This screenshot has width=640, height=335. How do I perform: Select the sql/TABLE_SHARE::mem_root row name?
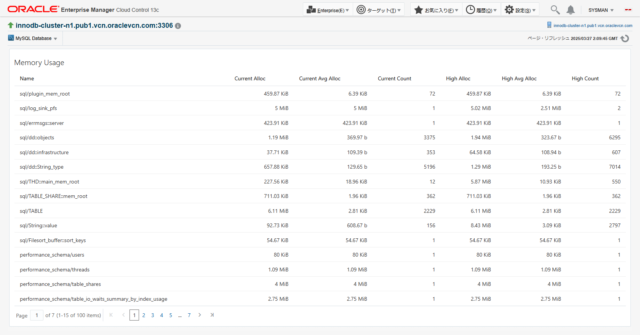[54, 196]
